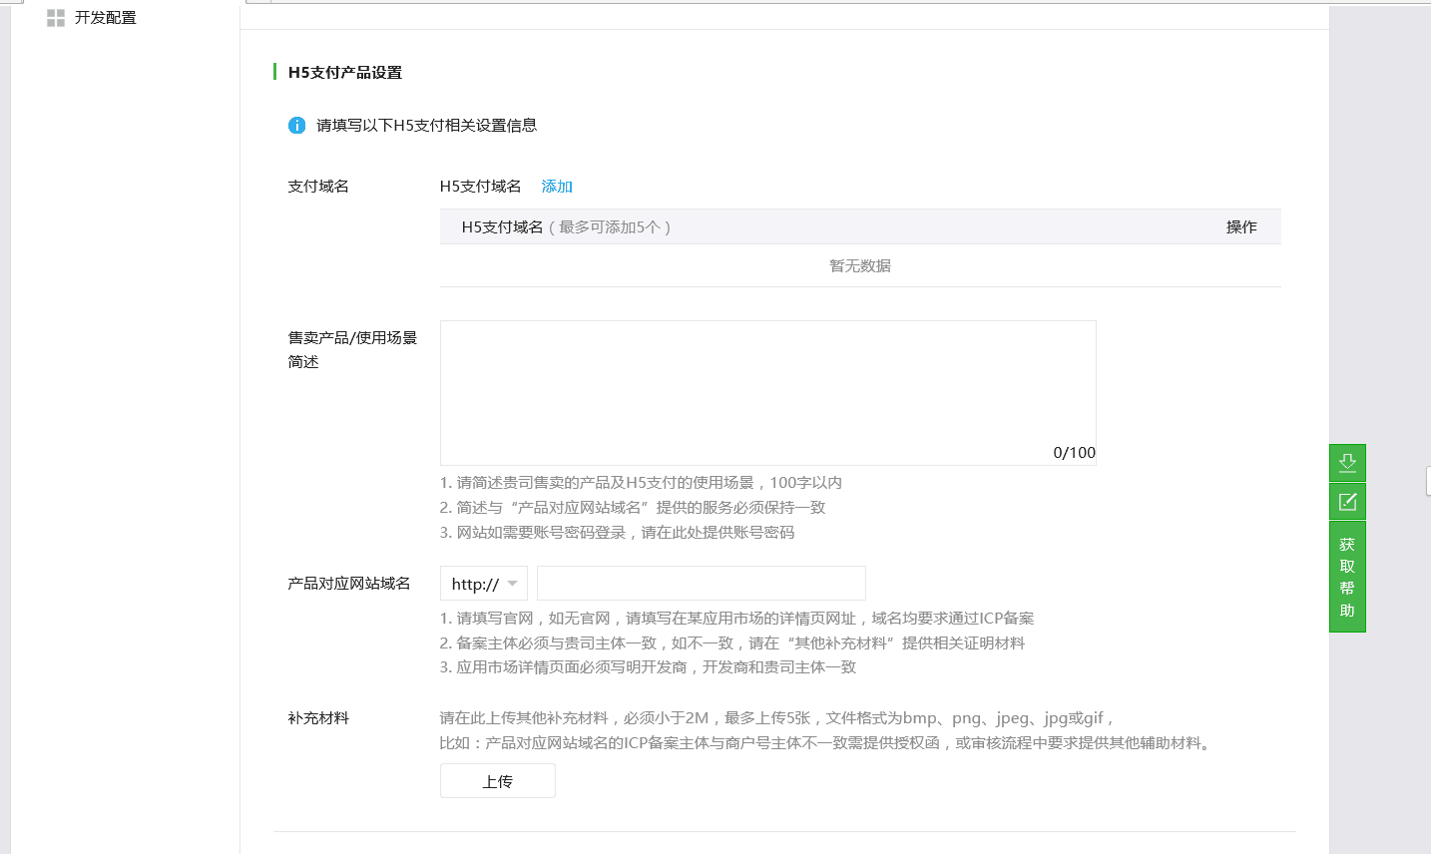Image resolution: width=1431 pixels, height=854 pixels.
Task: Click the green download icon on the right edge
Action: click(1346, 462)
